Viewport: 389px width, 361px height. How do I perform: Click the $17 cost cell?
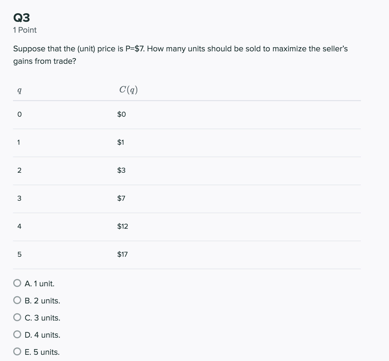(122, 254)
